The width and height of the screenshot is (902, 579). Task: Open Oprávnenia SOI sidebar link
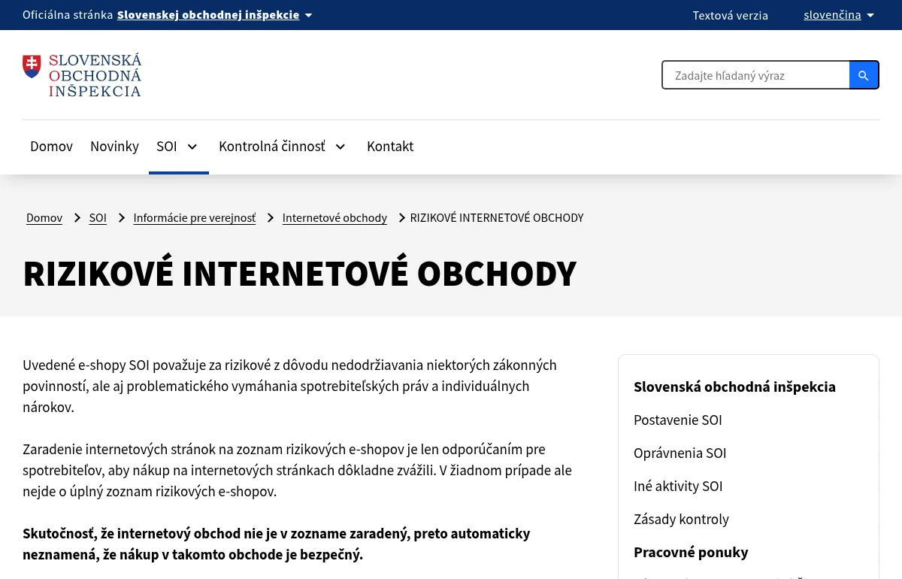pyautogui.click(x=680, y=453)
